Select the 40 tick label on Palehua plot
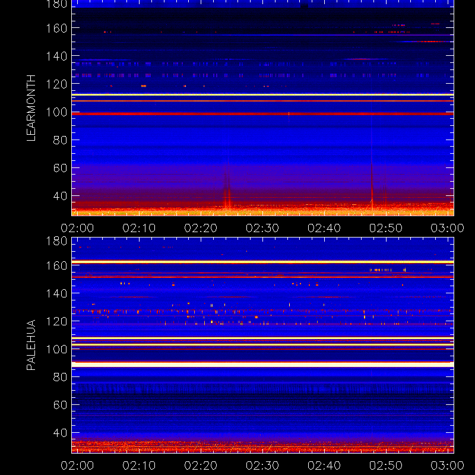The image size is (475, 475). [60, 433]
